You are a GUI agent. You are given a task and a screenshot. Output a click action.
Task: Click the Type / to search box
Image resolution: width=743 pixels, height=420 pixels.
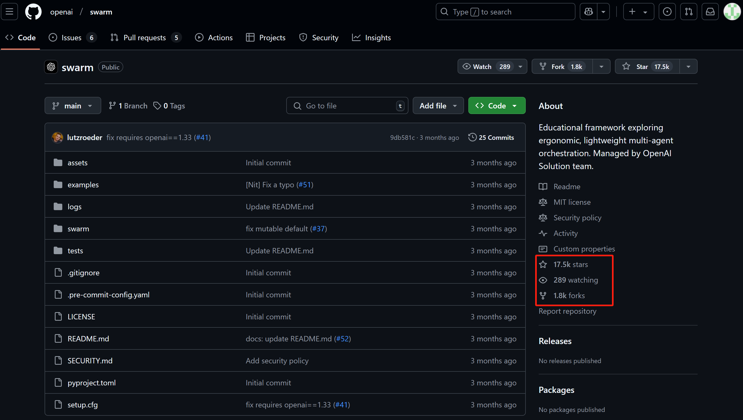coord(505,12)
